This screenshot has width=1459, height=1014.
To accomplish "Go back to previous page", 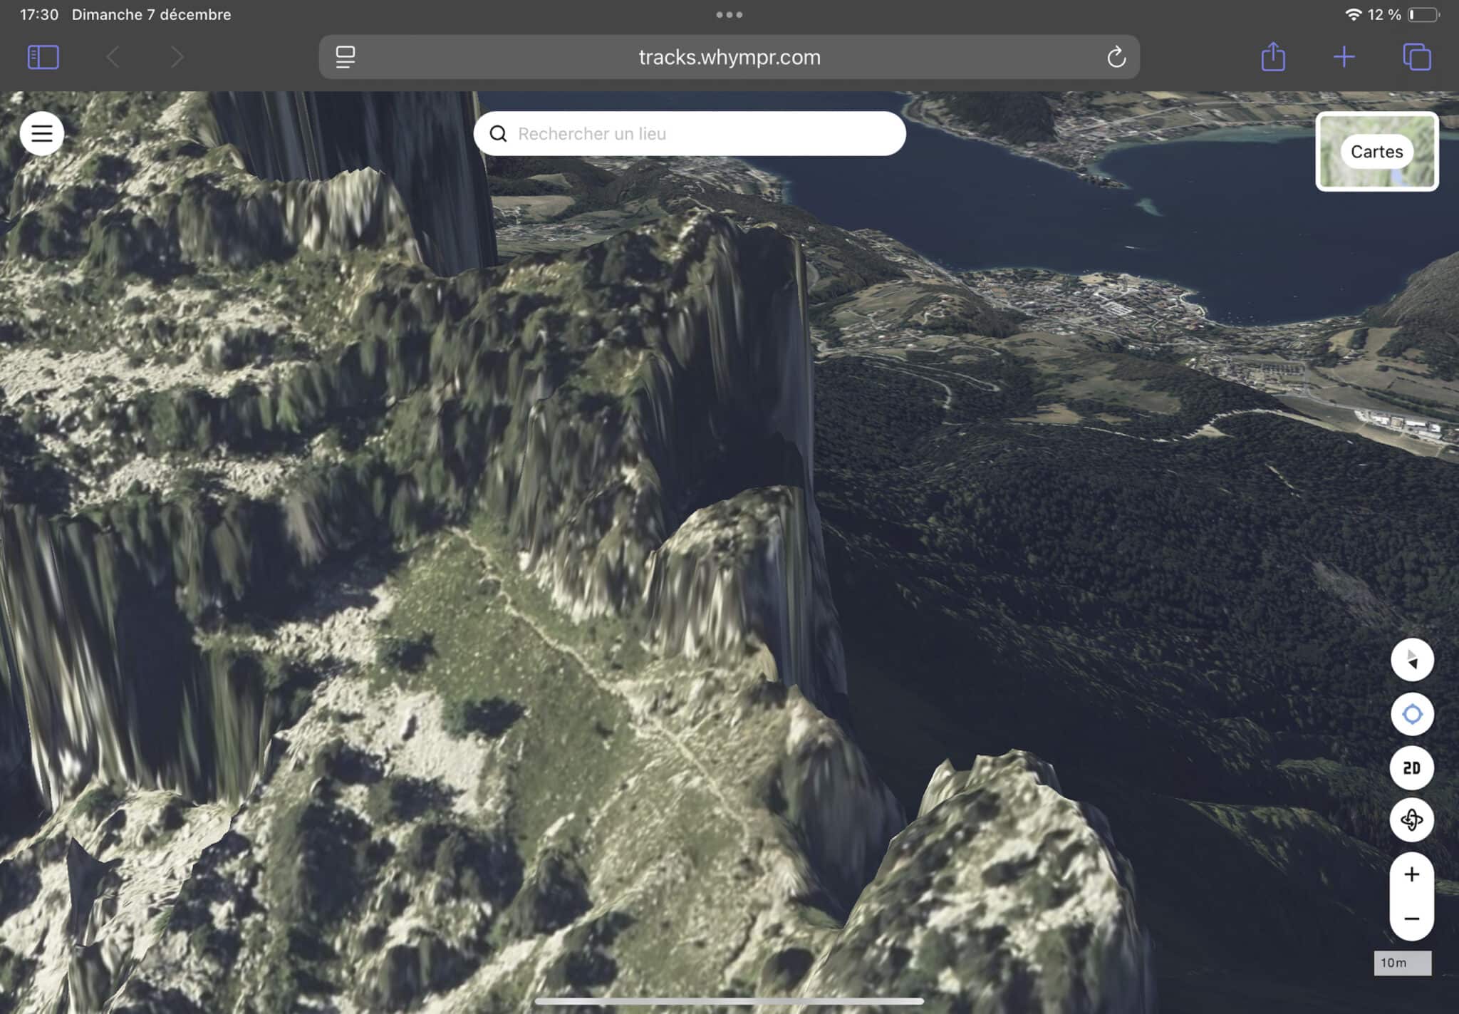I will tap(113, 57).
